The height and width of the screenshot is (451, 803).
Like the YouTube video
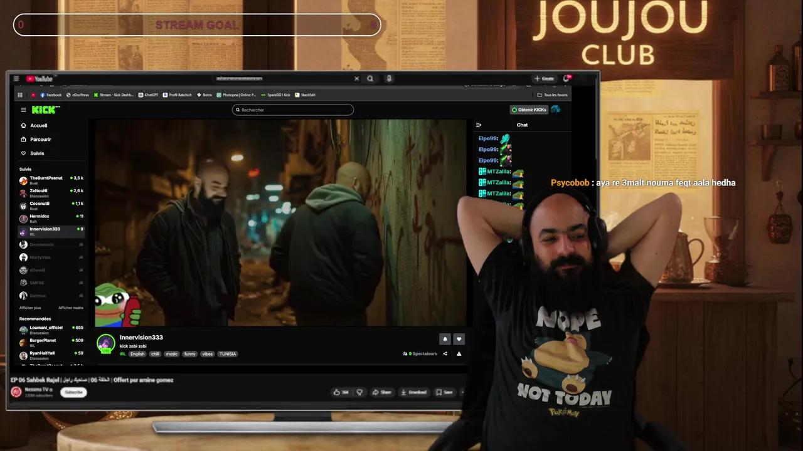click(342, 392)
